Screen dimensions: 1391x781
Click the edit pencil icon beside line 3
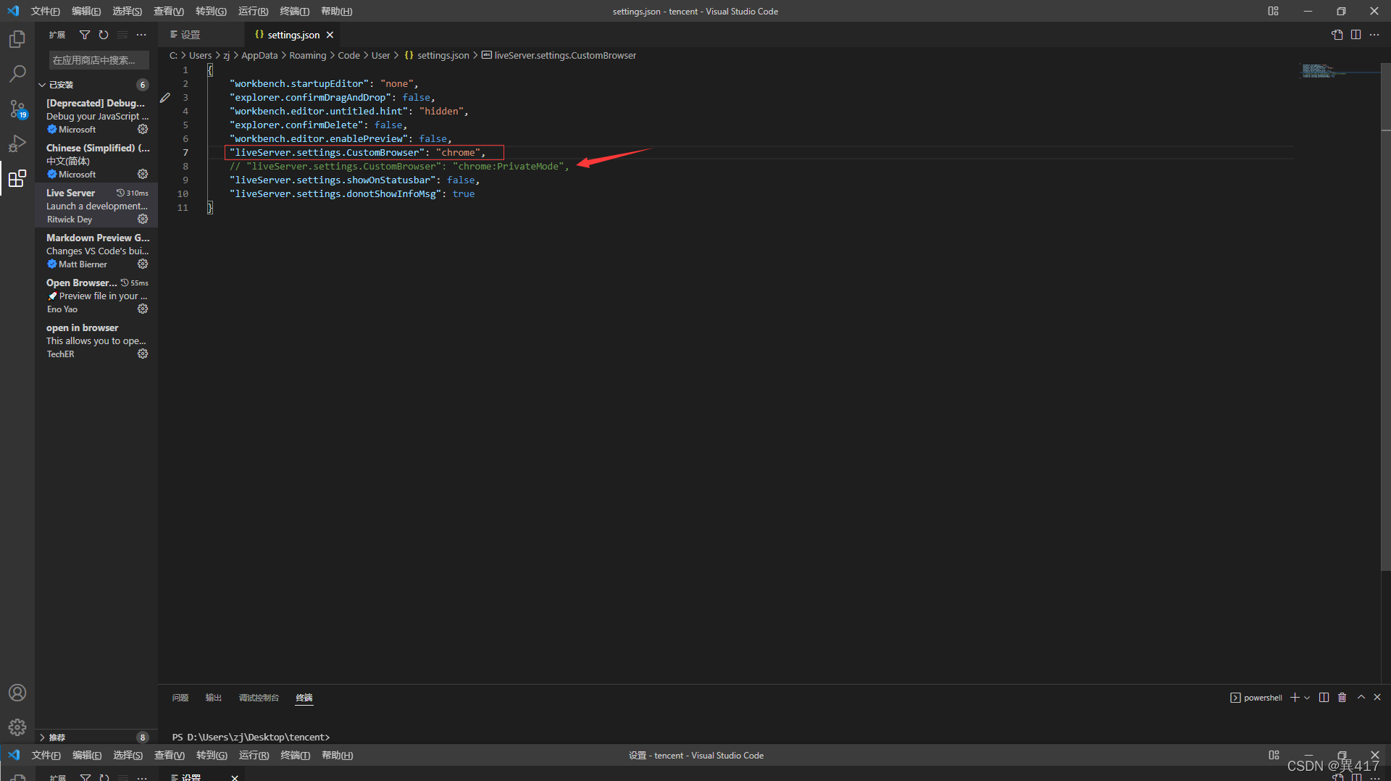[165, 98]
